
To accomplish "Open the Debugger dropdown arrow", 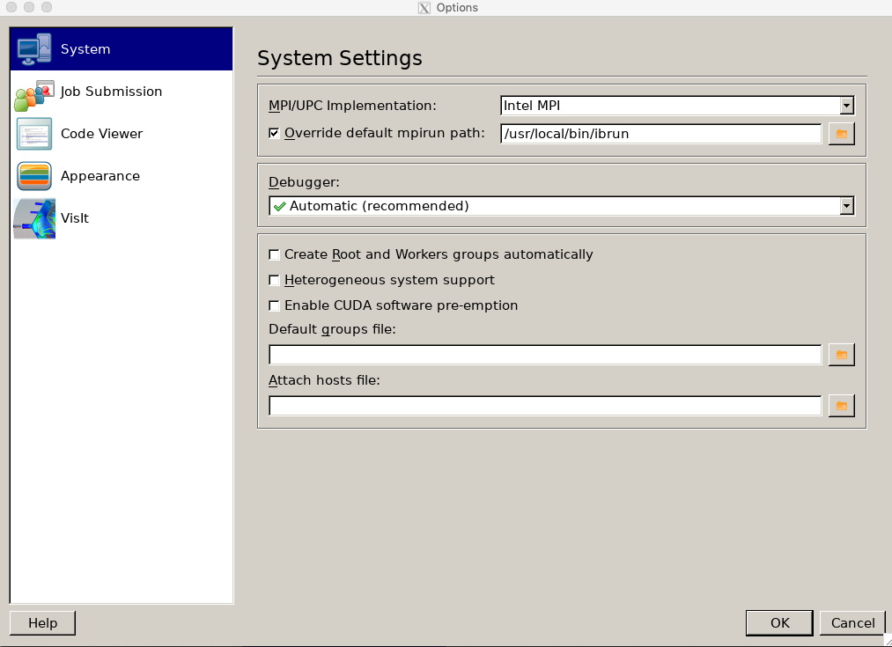I will coord(846,206).
